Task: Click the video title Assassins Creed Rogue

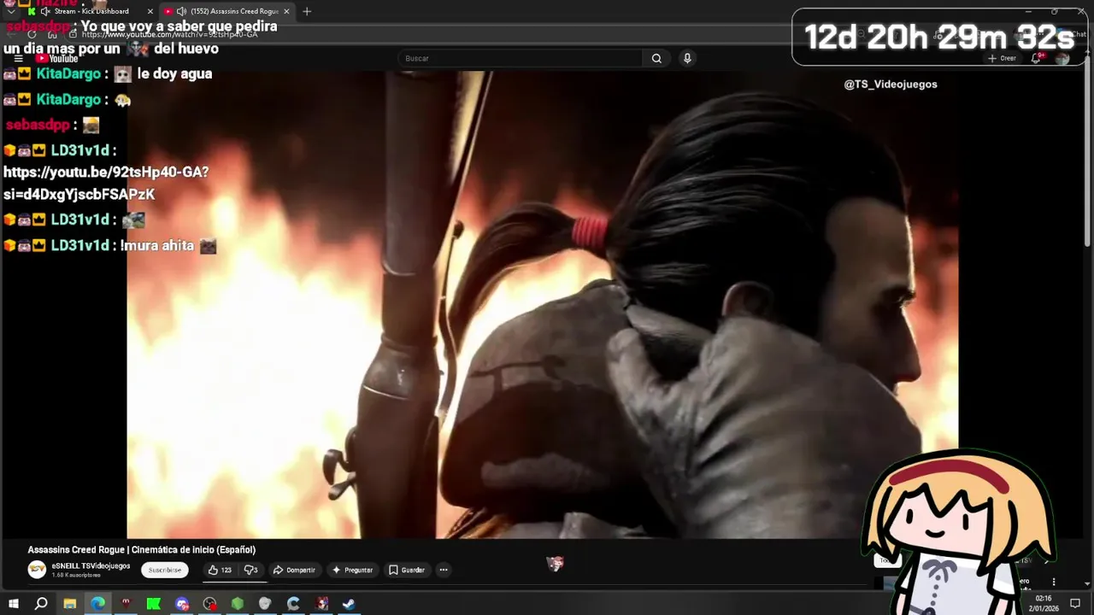Action: (142, 550)
